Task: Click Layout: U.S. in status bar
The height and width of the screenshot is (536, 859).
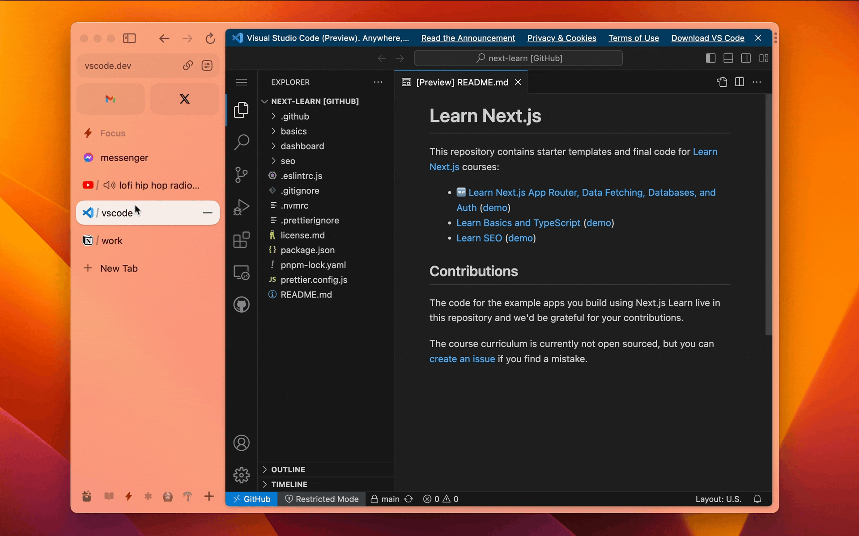Action: point(719,499)
